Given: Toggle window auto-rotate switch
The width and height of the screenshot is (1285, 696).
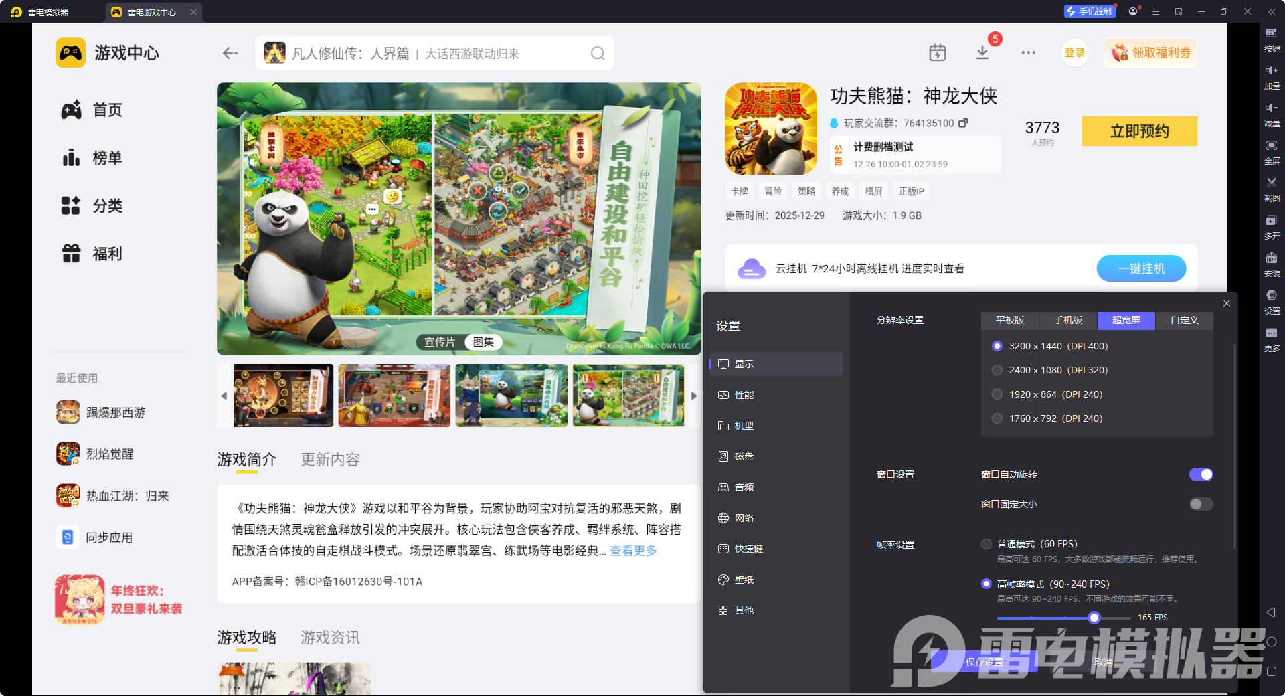Looking at the screenshot, I should (x=1200, y=474).
